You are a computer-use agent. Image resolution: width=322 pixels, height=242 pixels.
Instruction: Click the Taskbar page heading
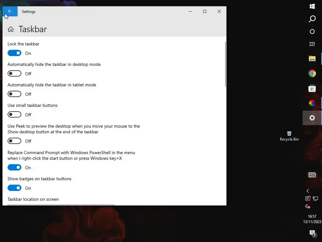[x=33, y=29]
